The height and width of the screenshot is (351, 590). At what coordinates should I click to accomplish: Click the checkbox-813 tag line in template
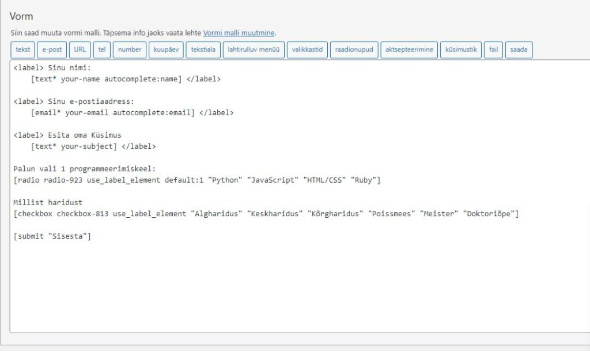click(x=265, y=214)
